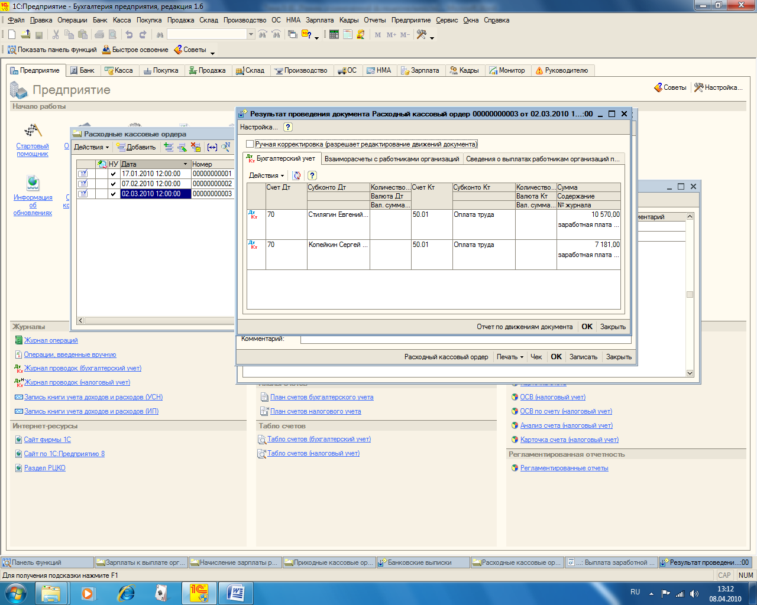Screen dimensions: 757x605
Task: Click the main toolbar search text field
Action: (x=207, y=35)
